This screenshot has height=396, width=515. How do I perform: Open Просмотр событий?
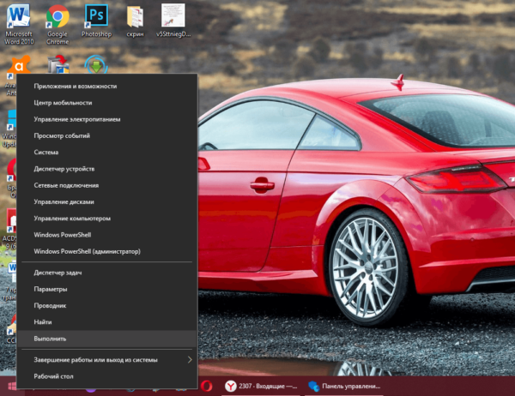pos(107,135)
